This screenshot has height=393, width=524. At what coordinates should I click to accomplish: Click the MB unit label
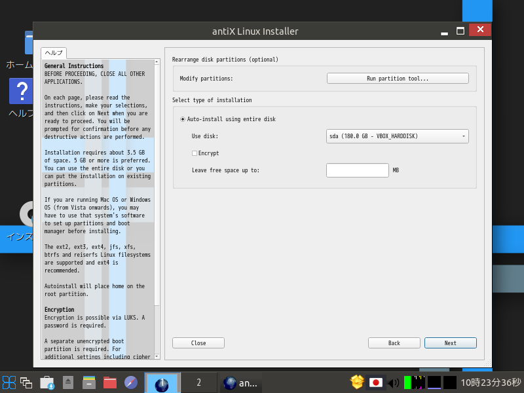pos(396,170)
